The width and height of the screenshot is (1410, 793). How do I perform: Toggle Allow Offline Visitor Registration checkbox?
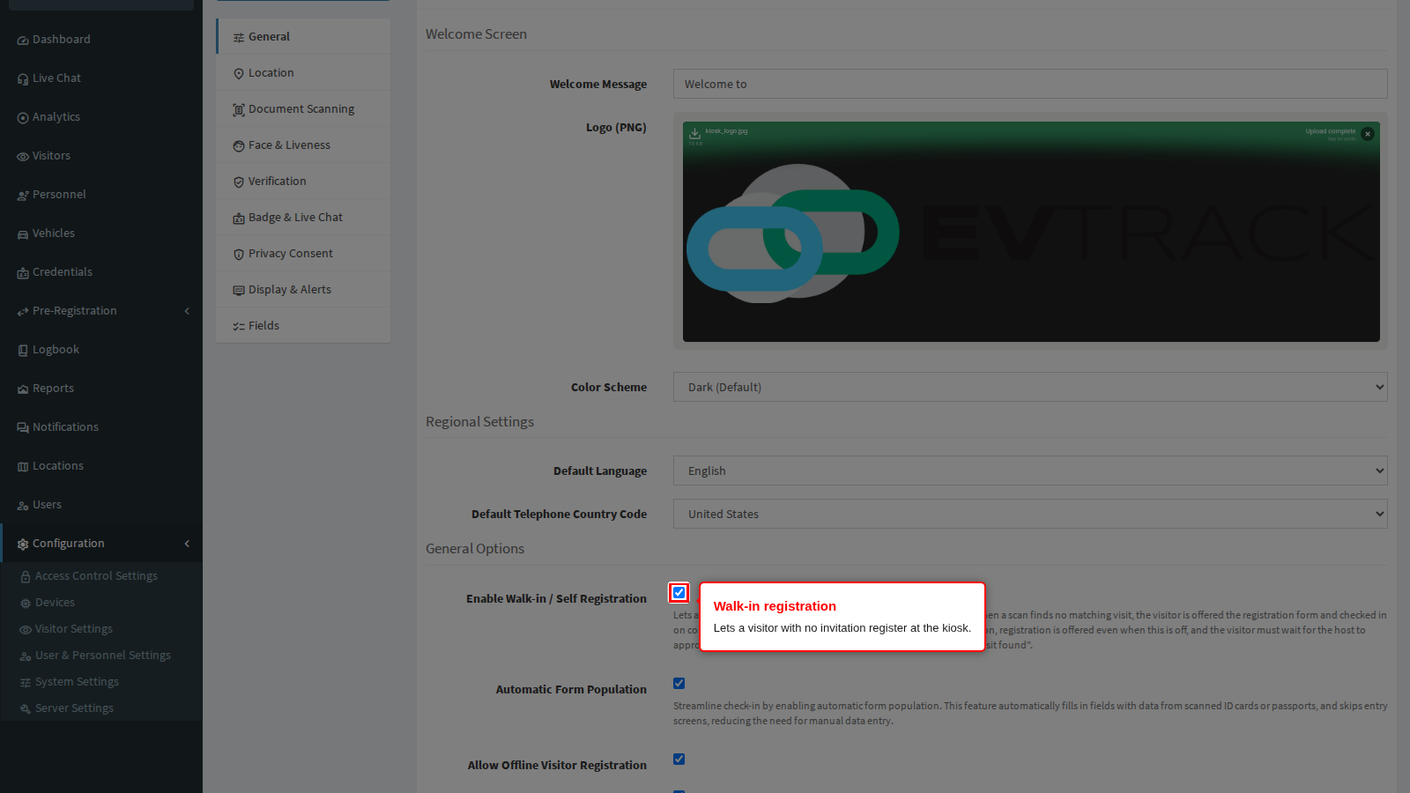679,760
